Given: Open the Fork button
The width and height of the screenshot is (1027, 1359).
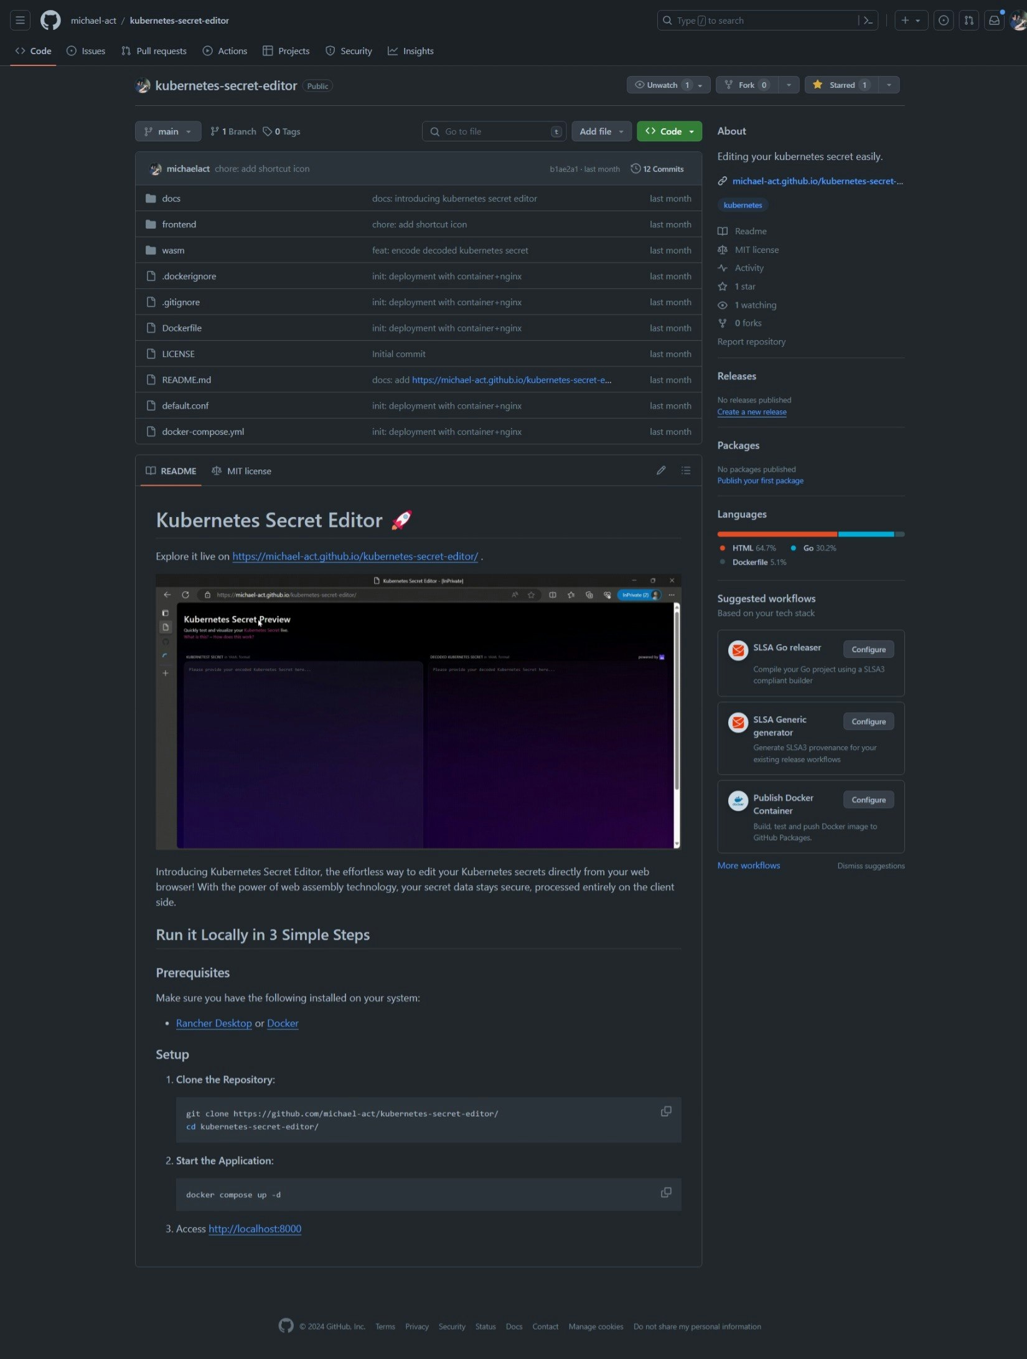Looking at the screenshot, I should tap(747, 85).
